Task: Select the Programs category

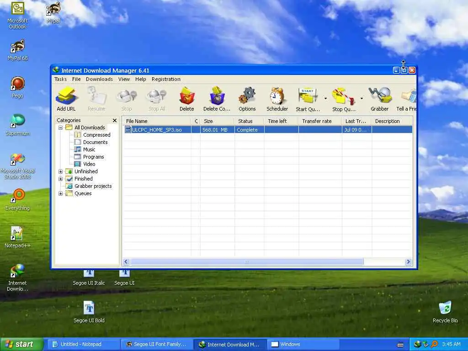Action: 89,157
